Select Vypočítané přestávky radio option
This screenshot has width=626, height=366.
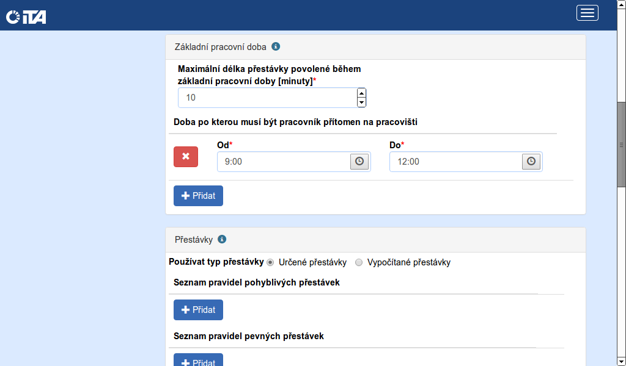click(x=359, y=262)
